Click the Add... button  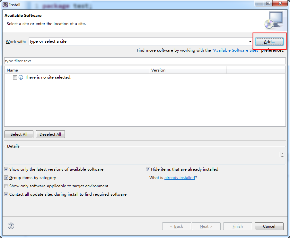point(269,42)
